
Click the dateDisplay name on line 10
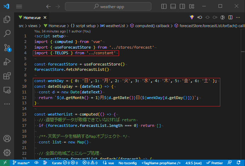[60, 86]
